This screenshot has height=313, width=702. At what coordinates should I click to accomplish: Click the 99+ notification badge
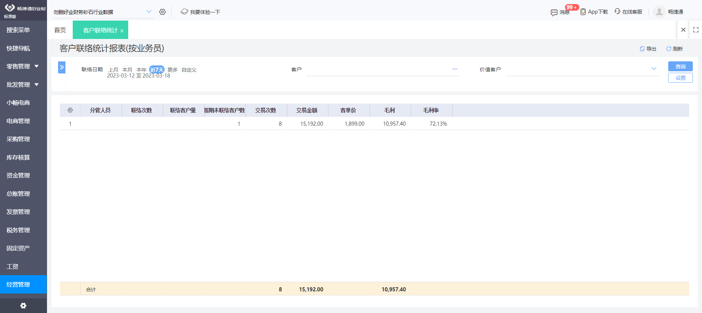572,7
